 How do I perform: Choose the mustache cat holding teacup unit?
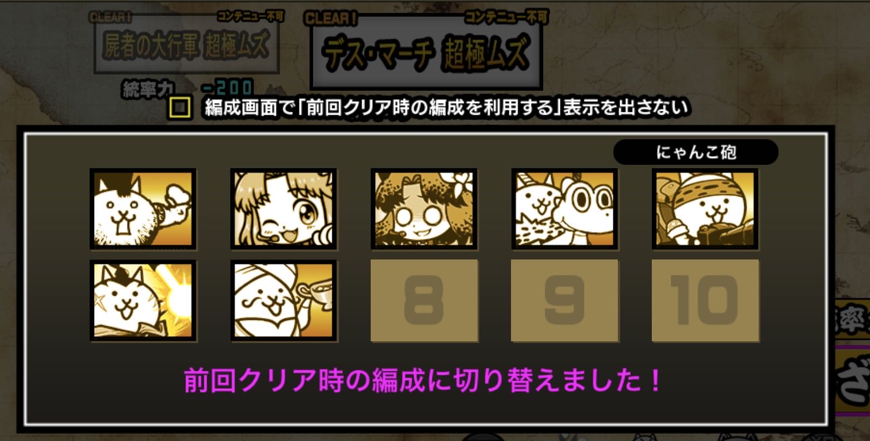point(283,300)
